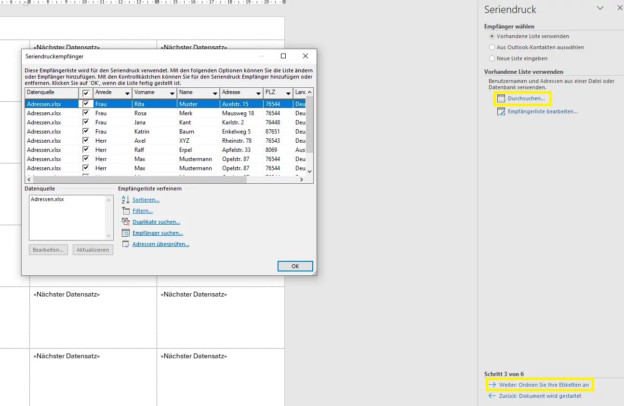Select the Neue Liste eingeben option
Viewport: 624px width, 406px height.
(x=492, y=58)
